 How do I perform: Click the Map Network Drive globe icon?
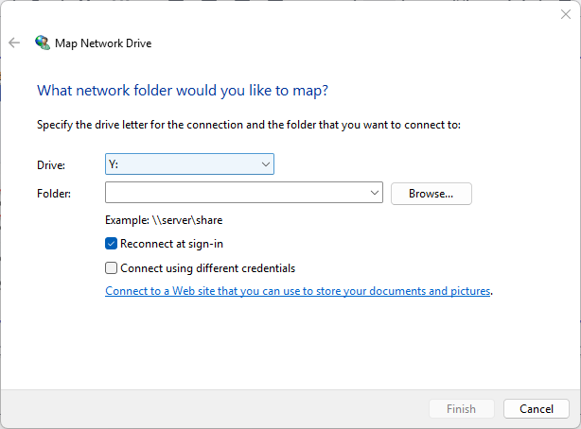tap(43, 43)
